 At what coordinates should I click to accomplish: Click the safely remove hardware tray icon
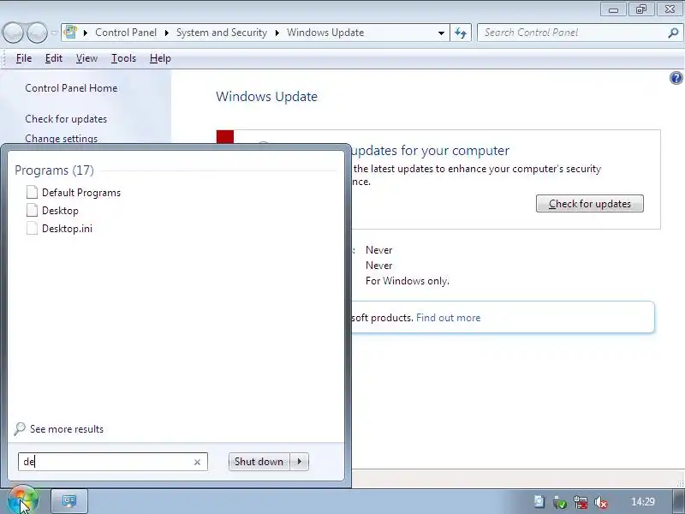click(x=560, y=502)
